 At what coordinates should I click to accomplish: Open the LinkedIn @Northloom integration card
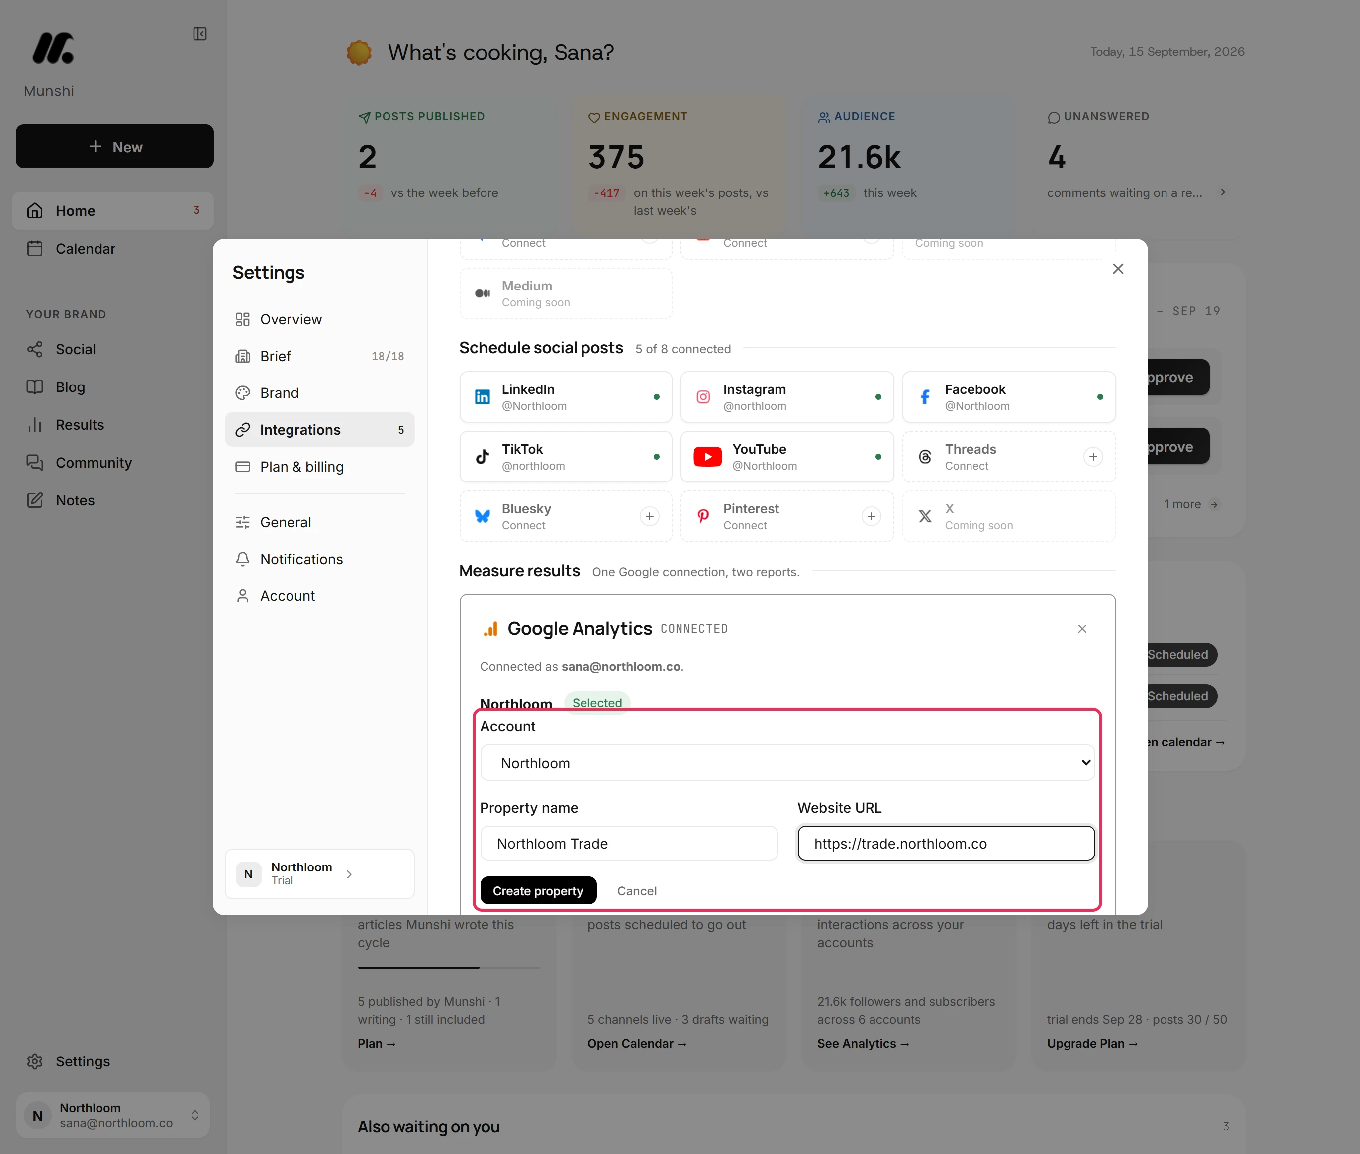pos(565,397)
